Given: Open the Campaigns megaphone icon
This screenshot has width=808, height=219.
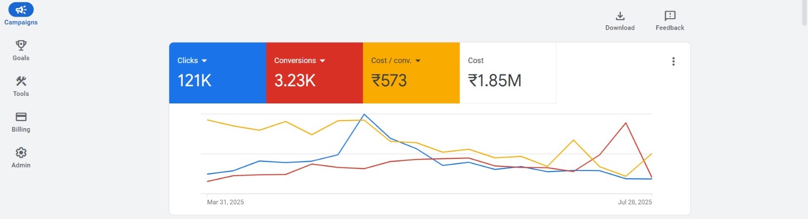Looking at the screenshot, I should 21,10.
